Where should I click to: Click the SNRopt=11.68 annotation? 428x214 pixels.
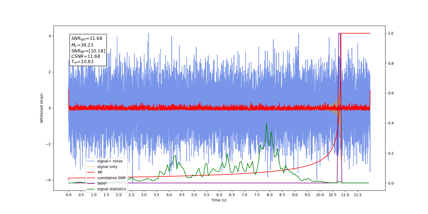87,39
